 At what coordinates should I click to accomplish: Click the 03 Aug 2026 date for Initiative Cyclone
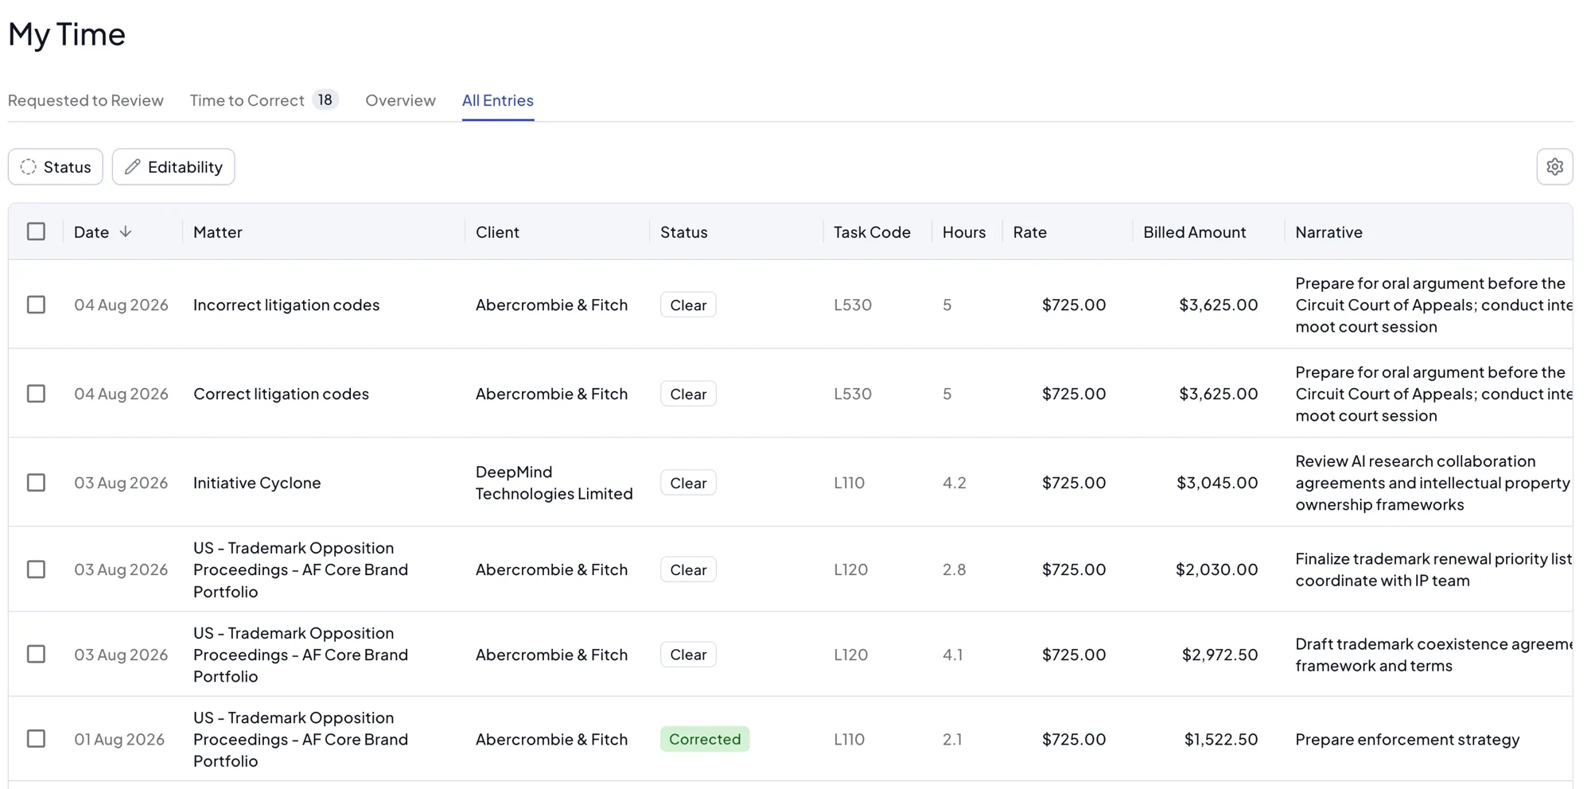tap(121, 483)
